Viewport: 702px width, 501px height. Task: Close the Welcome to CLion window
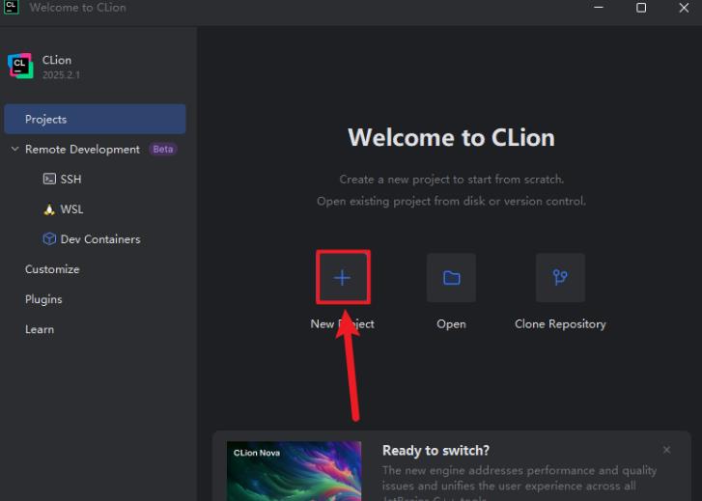click(x=684, y=8)
